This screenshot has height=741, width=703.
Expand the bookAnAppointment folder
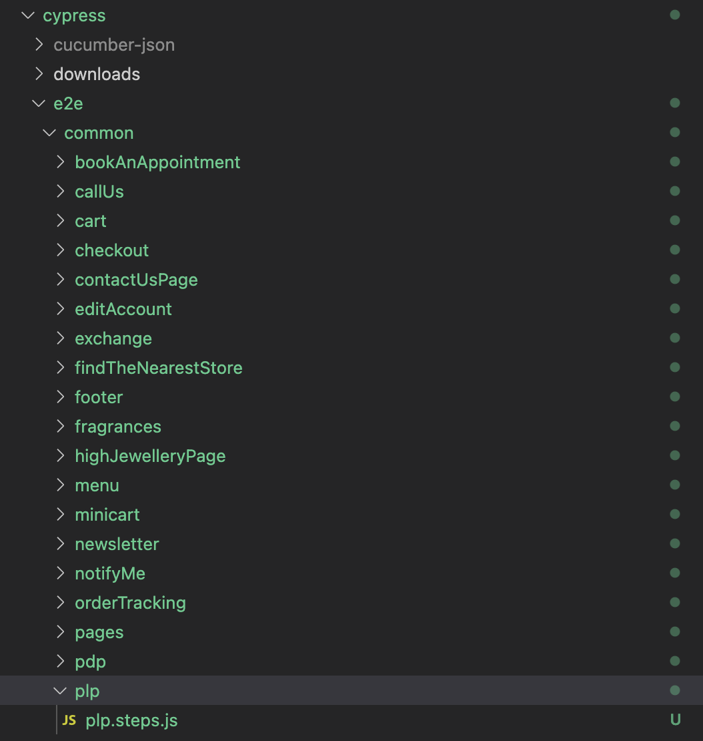60,162
